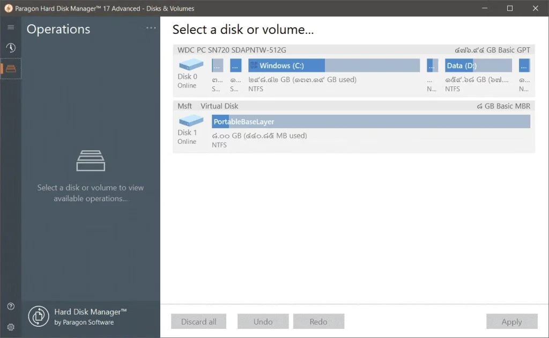Click the Disk 0 drive icon

(191, 65)
